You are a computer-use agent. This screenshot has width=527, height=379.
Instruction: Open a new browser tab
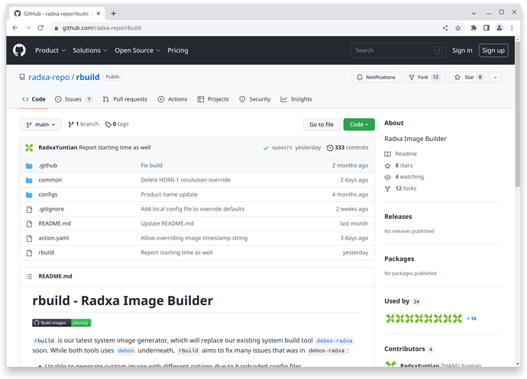click(x=114, y=14)
